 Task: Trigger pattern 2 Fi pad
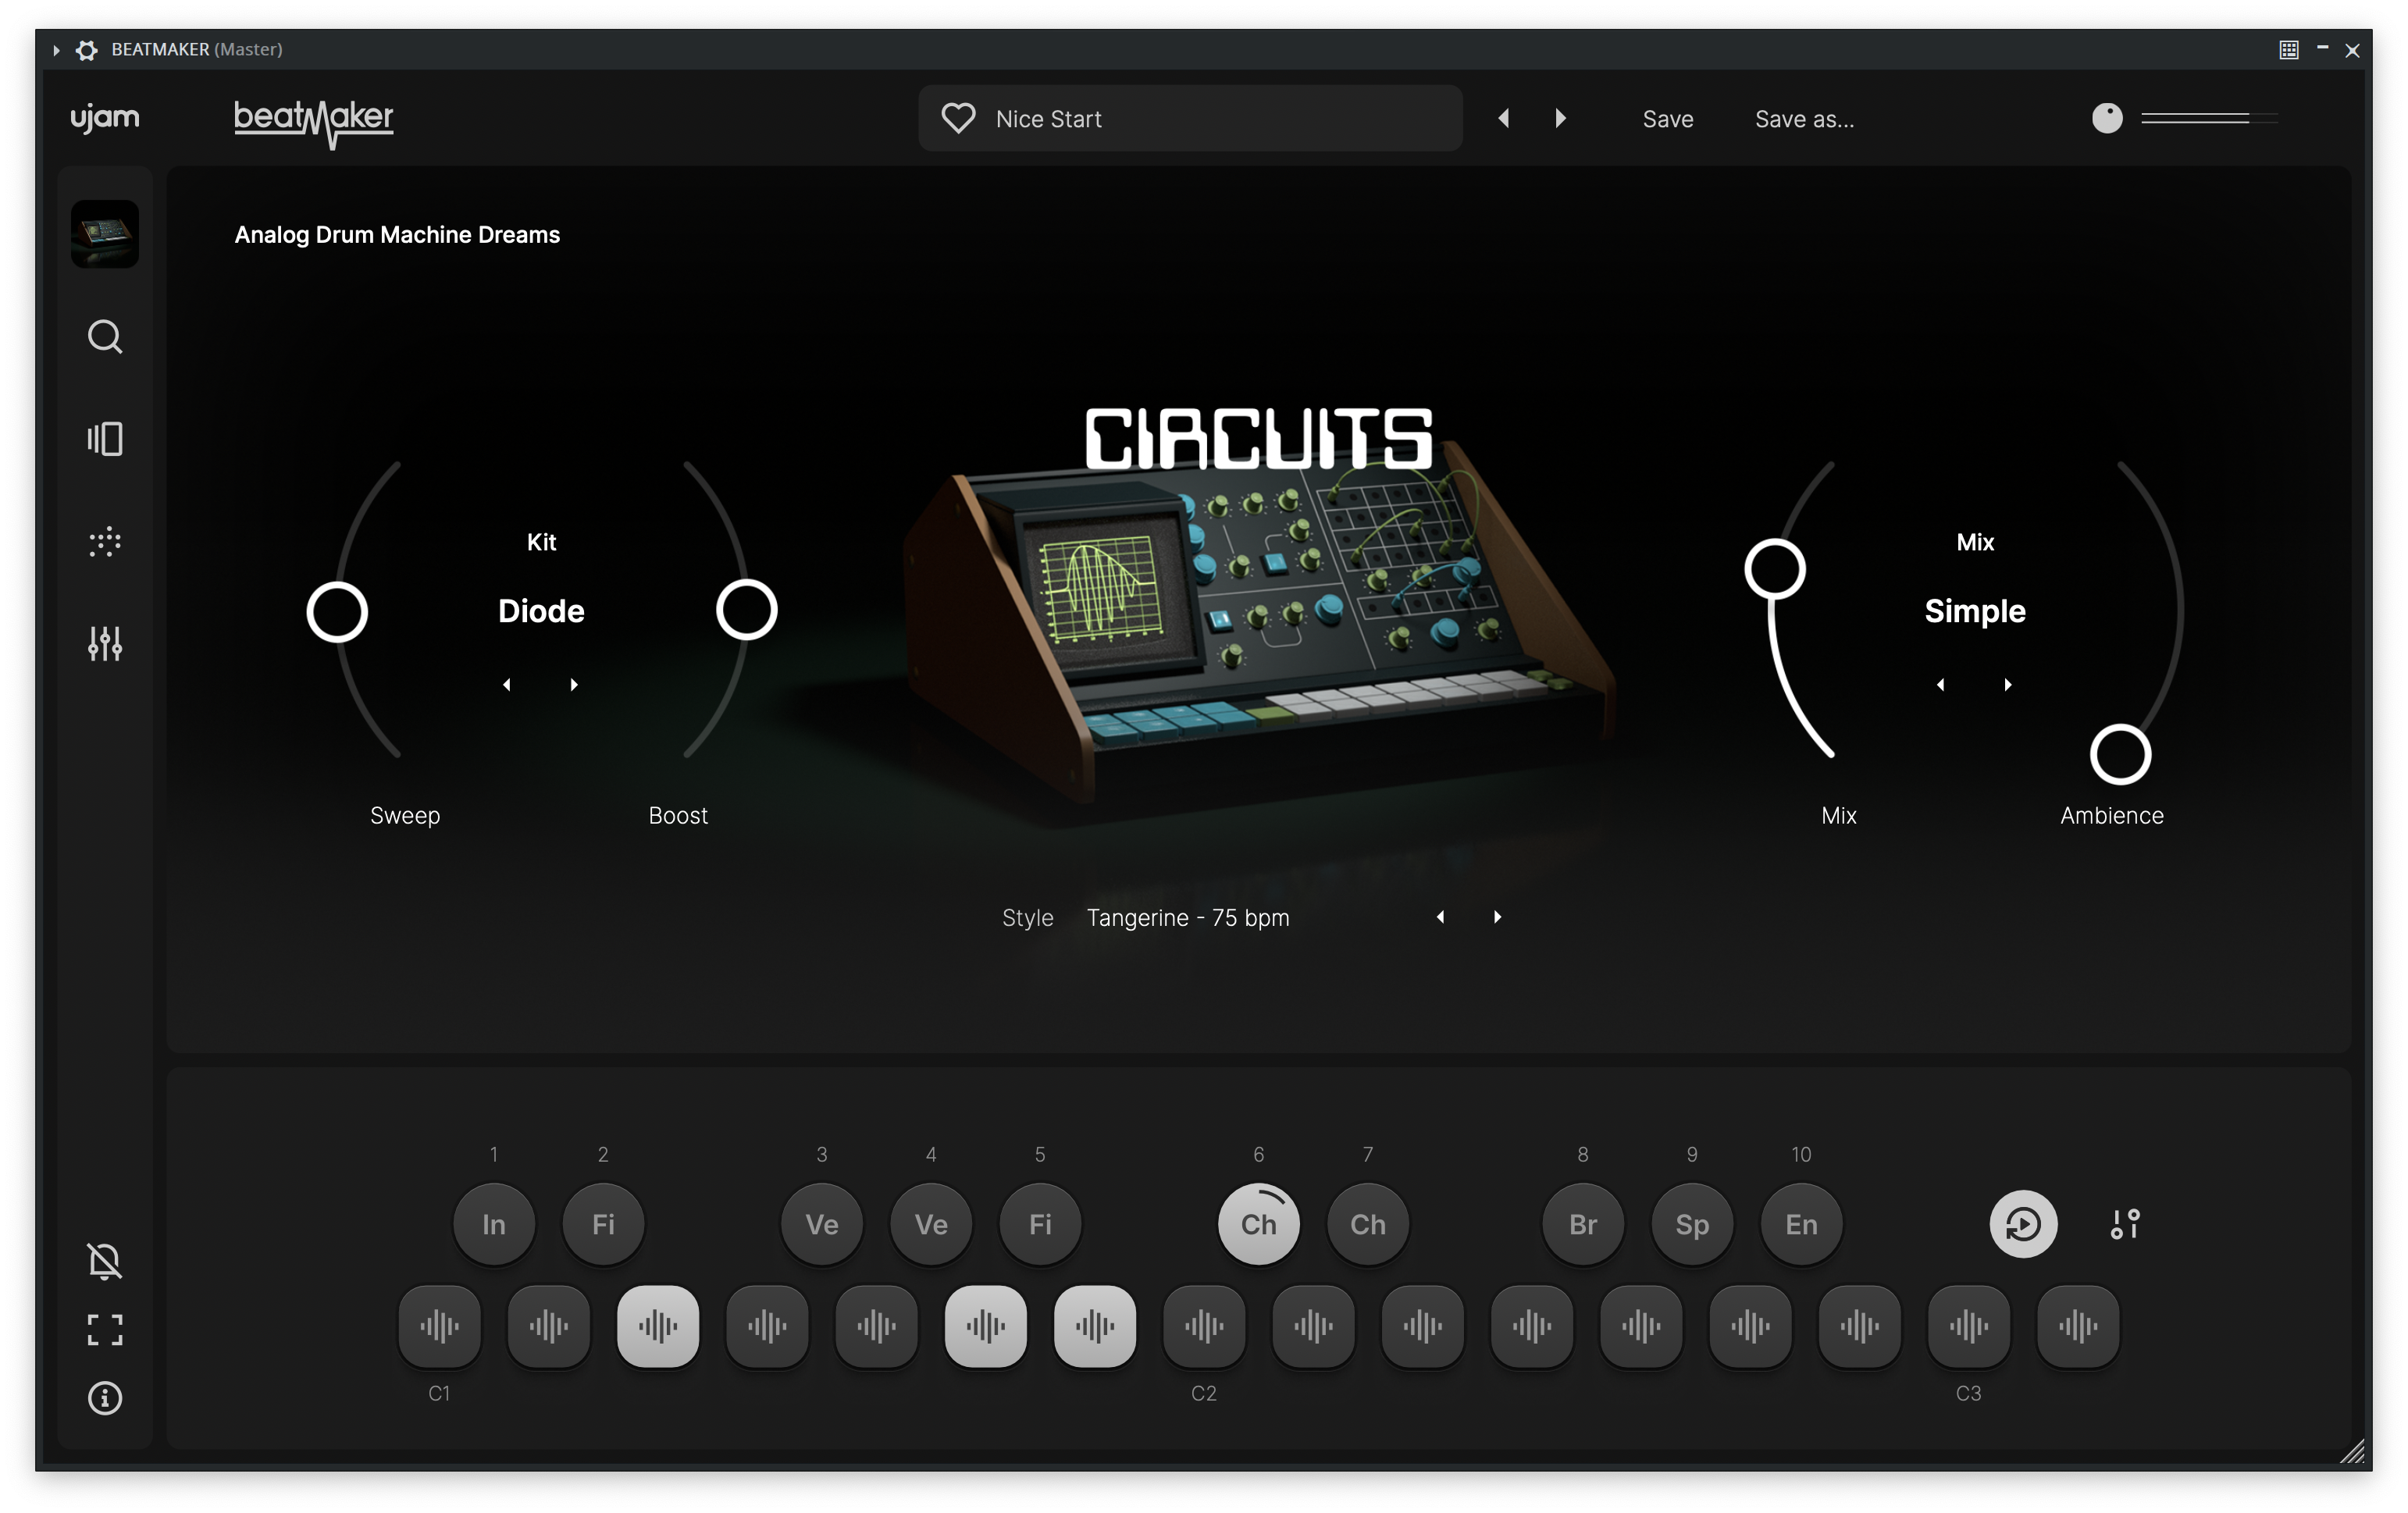pos(603,1225)
